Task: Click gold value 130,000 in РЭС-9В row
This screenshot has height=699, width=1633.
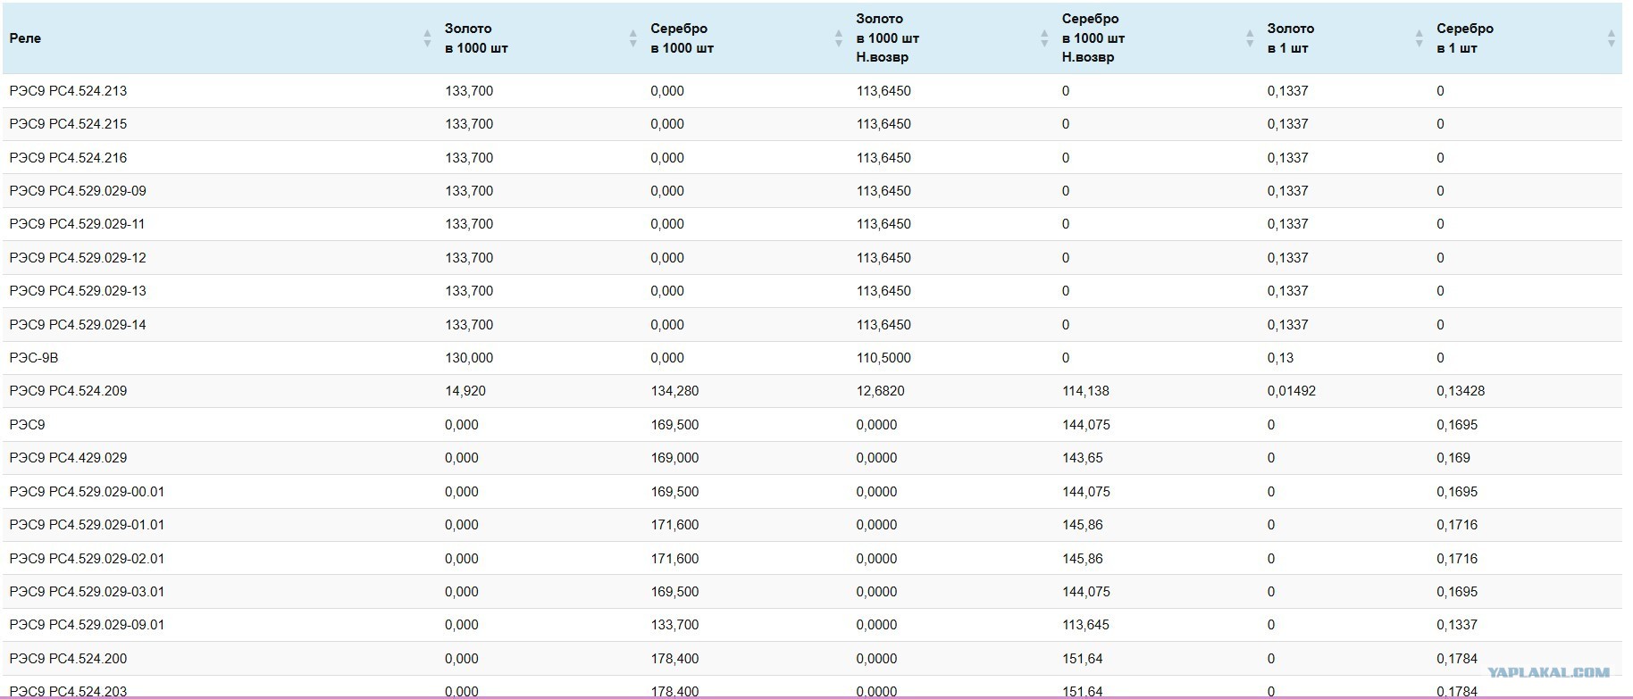Action: coord(469,358)
